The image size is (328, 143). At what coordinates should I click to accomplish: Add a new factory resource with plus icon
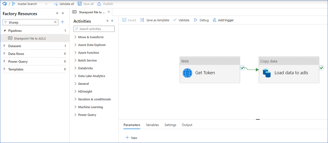(63, 22)
